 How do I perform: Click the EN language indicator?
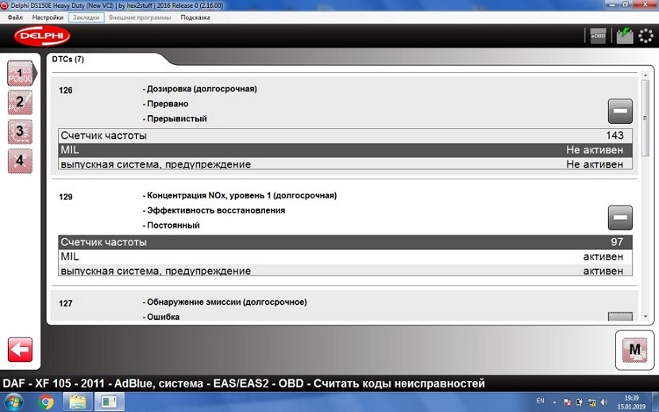pyautogui.click(x=541, y=401)
